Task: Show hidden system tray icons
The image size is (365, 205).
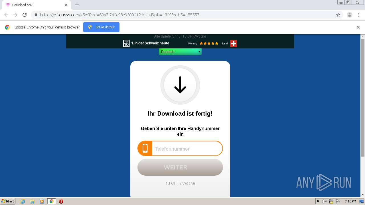Action: point(318,201)
